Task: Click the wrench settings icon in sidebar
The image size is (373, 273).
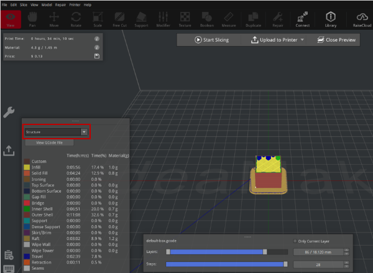Action: (9, 112)
